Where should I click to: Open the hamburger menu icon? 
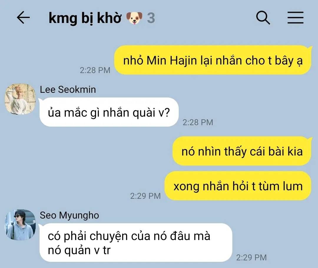[296, 18]
